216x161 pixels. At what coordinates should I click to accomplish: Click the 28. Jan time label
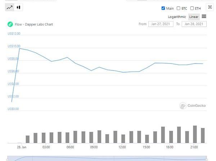tap(22, 147)
